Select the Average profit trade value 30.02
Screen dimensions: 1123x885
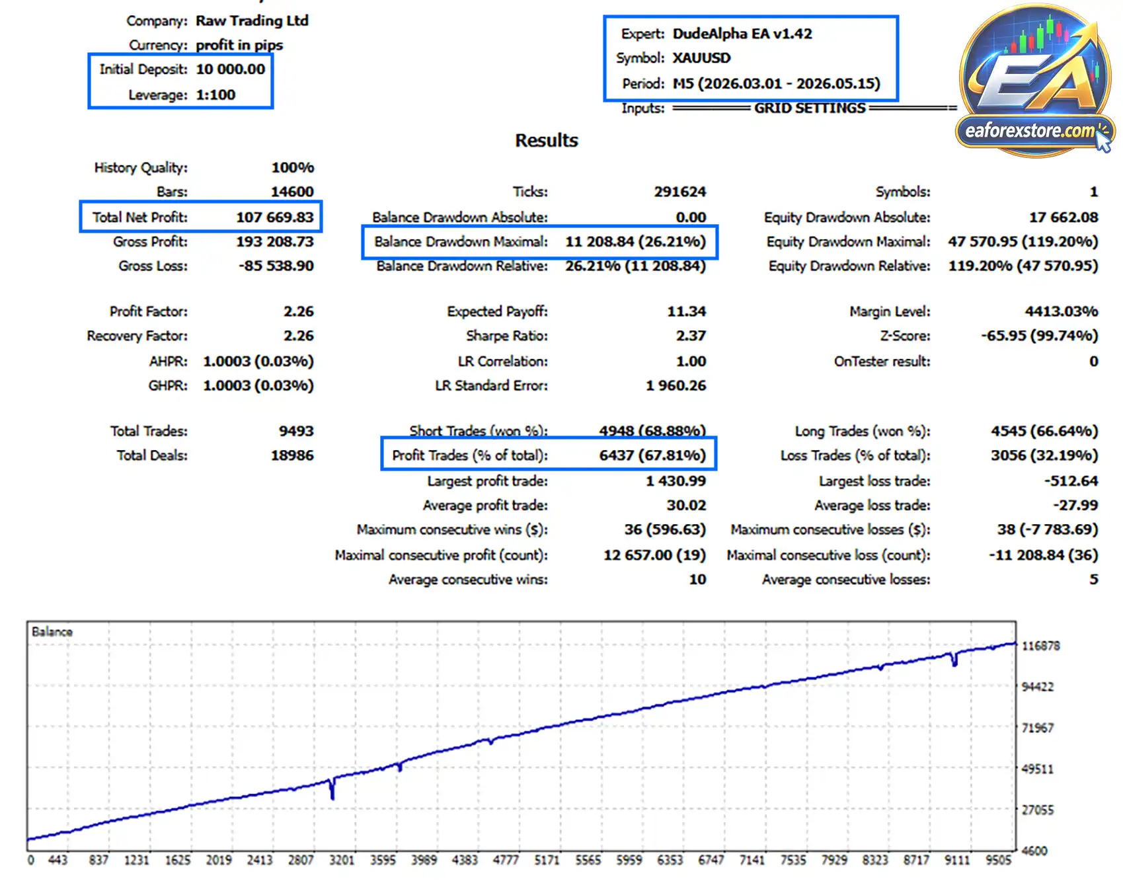point(686,505)
